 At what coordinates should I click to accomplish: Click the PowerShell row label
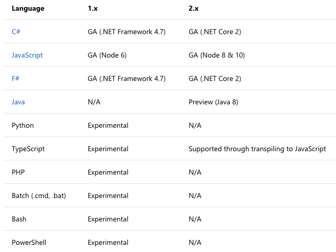[29, 242]
